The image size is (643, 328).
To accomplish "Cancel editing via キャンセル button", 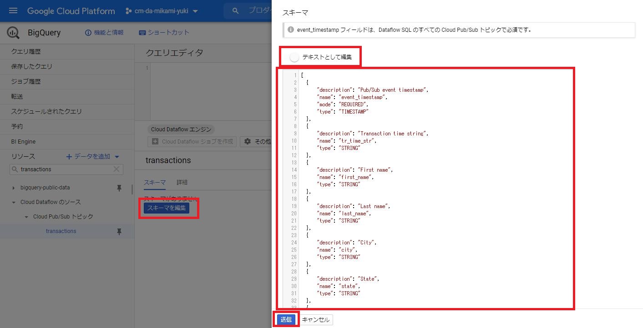I will (x=316, y=319).
